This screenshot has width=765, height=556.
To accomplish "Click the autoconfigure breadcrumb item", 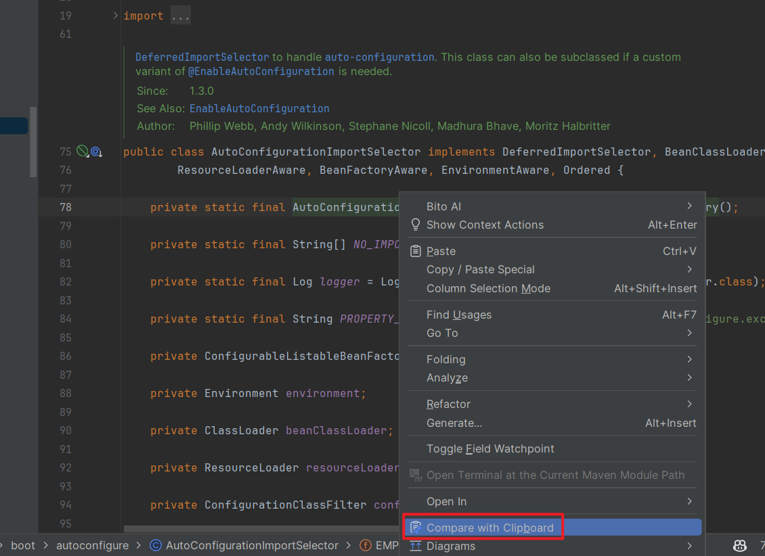I will 92,545.
